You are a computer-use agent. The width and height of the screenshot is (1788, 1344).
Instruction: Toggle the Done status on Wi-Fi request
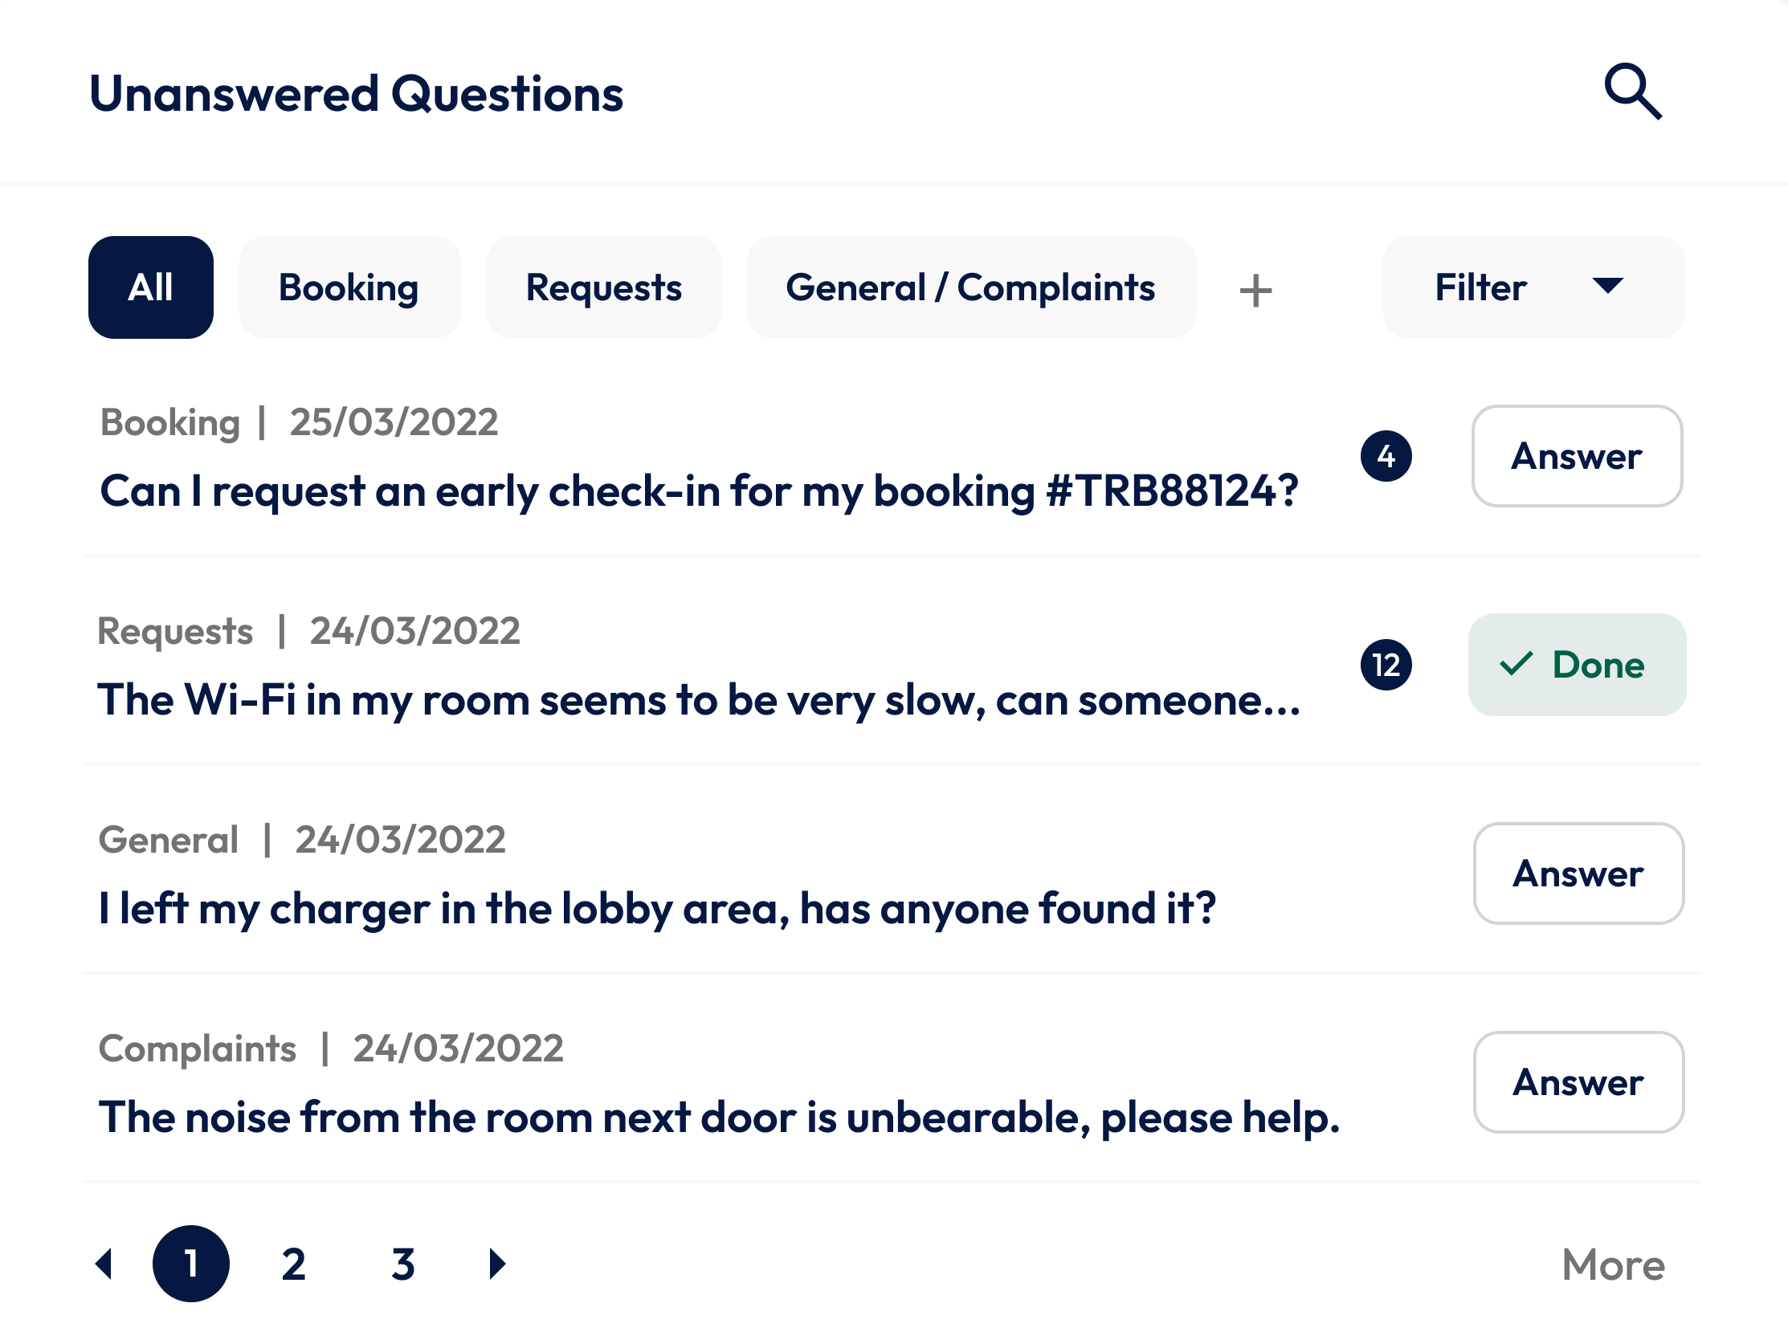(1576, 664)
